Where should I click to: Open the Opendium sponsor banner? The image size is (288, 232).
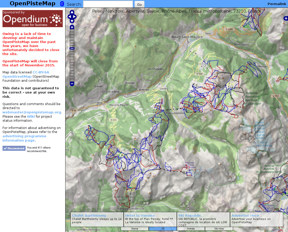pyautogui.click(x=33, y=19)
